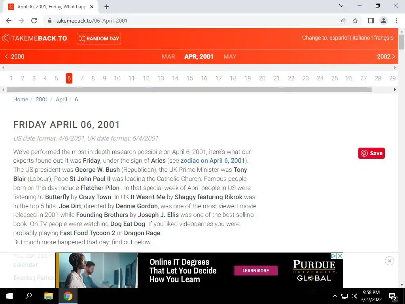
Task: Click the TAKEMEBACK.TO logo
Action: pos(34,38)
